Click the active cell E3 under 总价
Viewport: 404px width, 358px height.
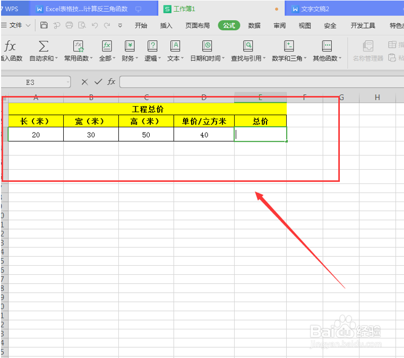[x=261, y=134]
